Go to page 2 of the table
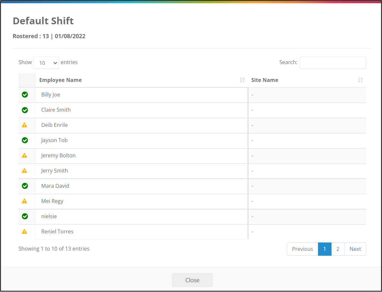This screenshot has width=382, height=292. click(338, 249)
